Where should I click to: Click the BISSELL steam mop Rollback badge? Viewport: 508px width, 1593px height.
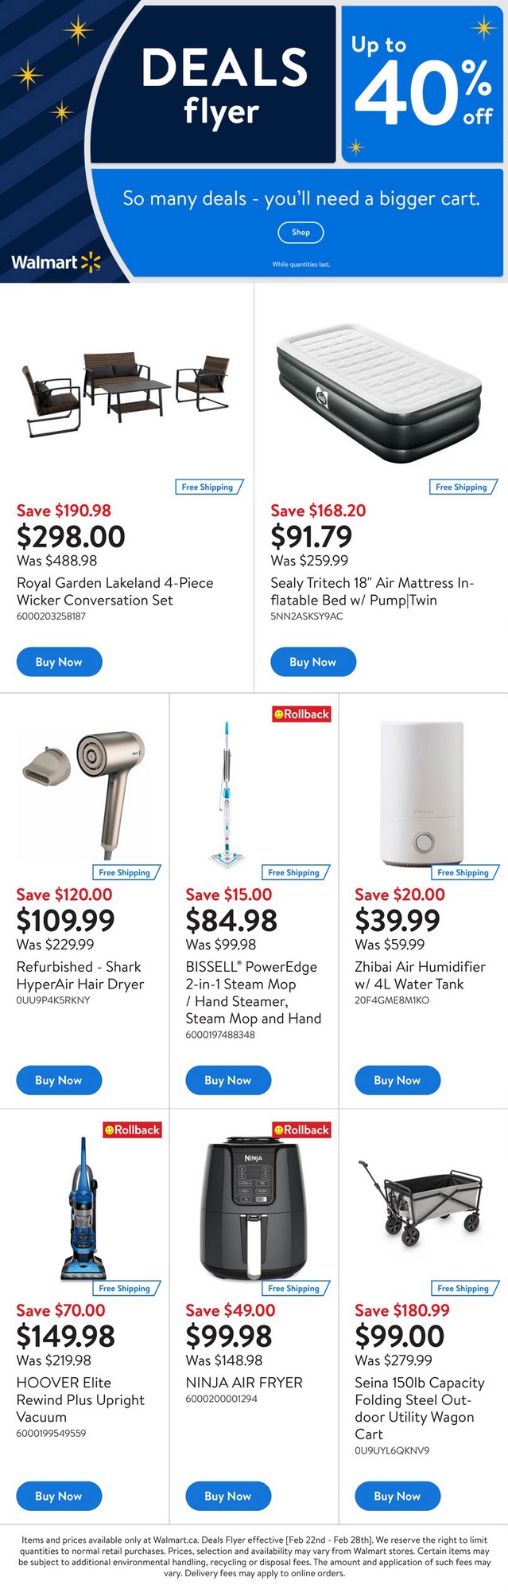click(x=301, y=714)
